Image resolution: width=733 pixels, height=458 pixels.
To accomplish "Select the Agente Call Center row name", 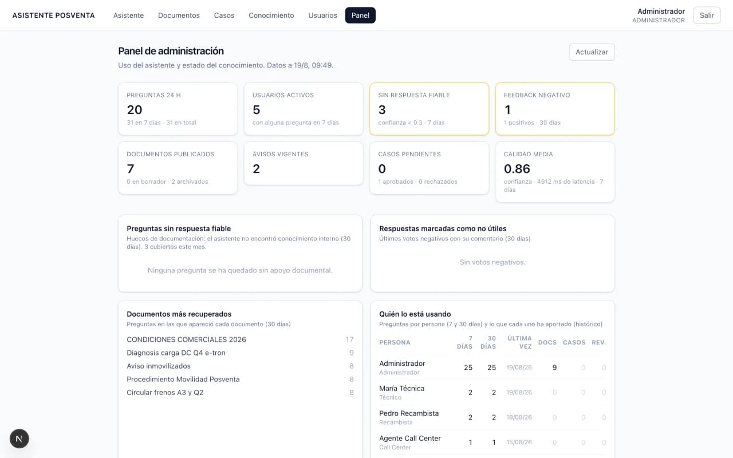I will 410,438.
